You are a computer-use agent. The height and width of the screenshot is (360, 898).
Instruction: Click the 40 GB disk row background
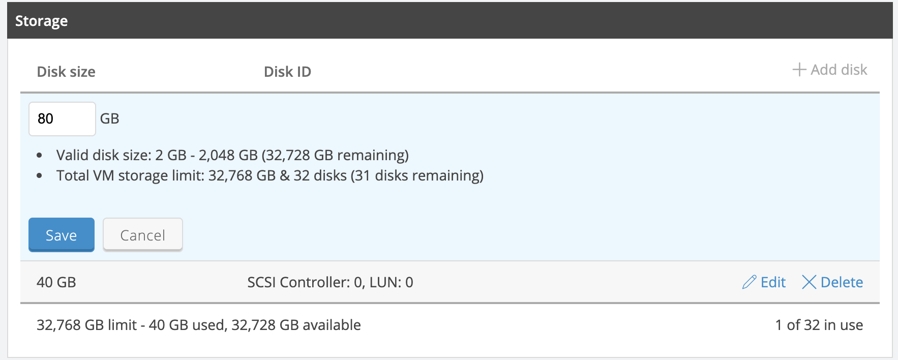450,282
